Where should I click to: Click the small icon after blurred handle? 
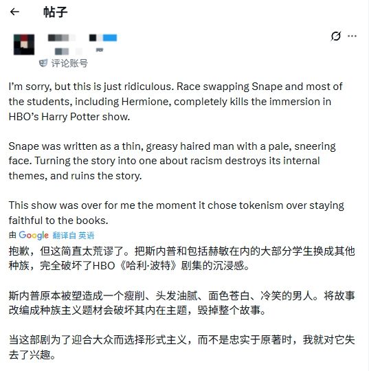(100, 50)
